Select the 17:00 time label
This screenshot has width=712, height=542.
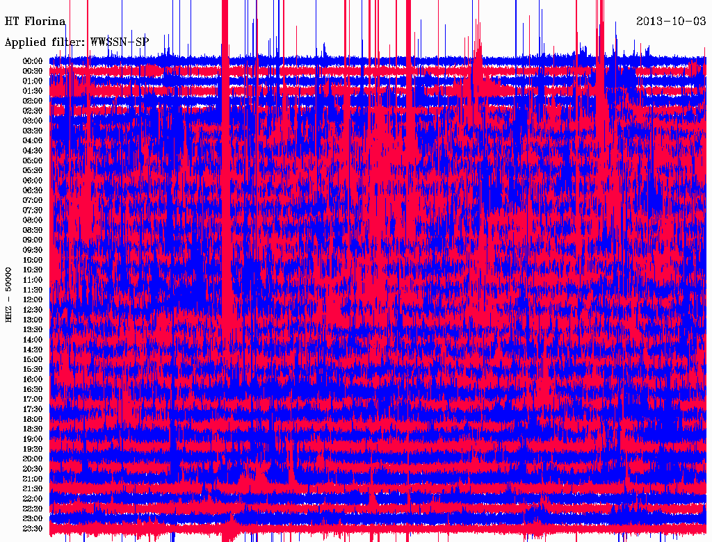[x=33, y=399]
